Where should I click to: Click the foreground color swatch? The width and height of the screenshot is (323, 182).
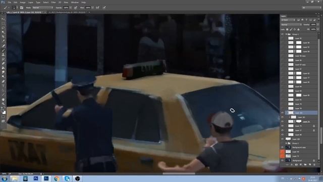(3, 111)
